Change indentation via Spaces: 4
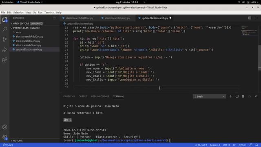The height and width of the screenshot is (147, 261). (215, 145)
